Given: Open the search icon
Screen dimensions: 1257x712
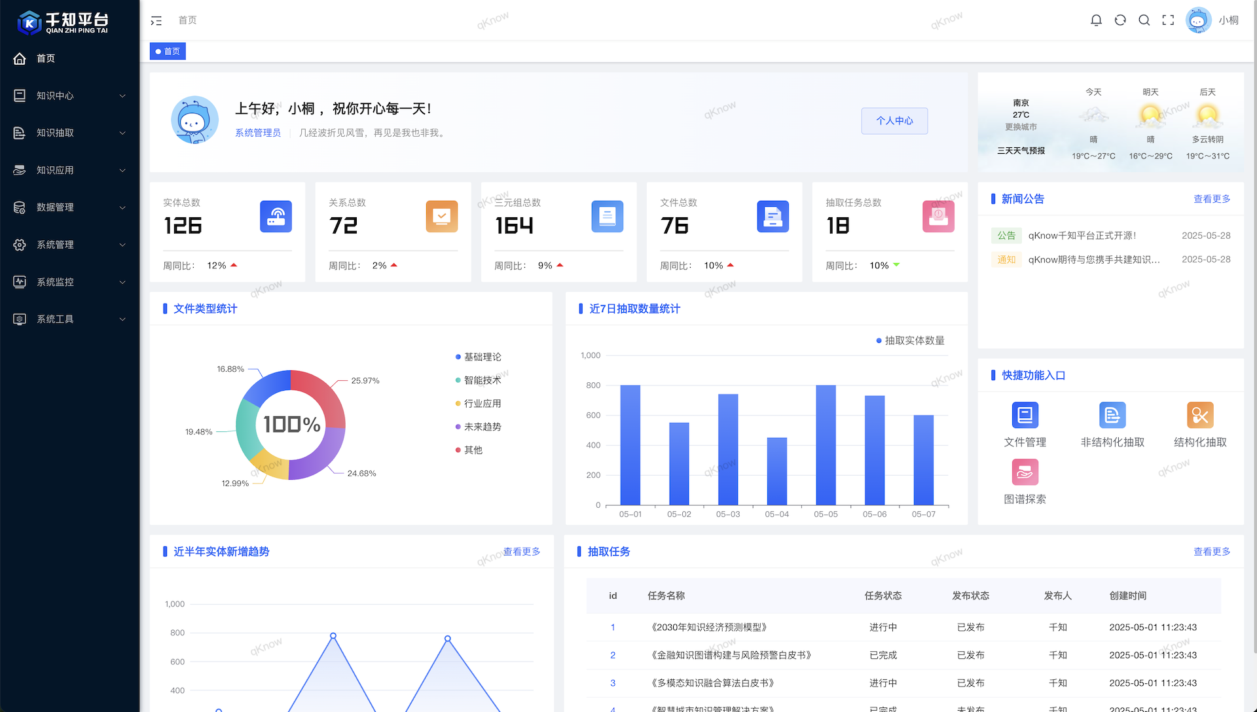Looking at the screenshot, I should (x=1144, y=20).
